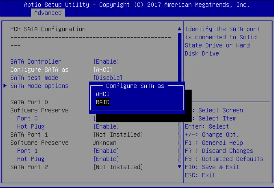The image size is (274, 188).
Task: Click Enter: Select hint
Action: point(207,126)
